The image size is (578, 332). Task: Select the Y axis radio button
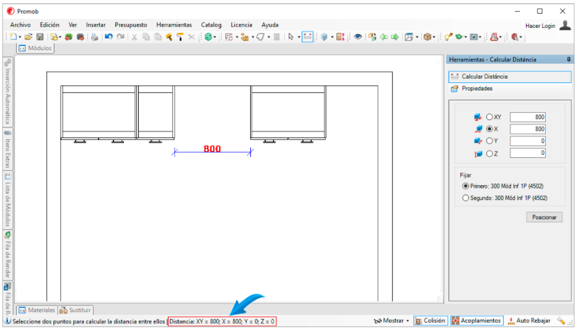(x=489, y=141)
